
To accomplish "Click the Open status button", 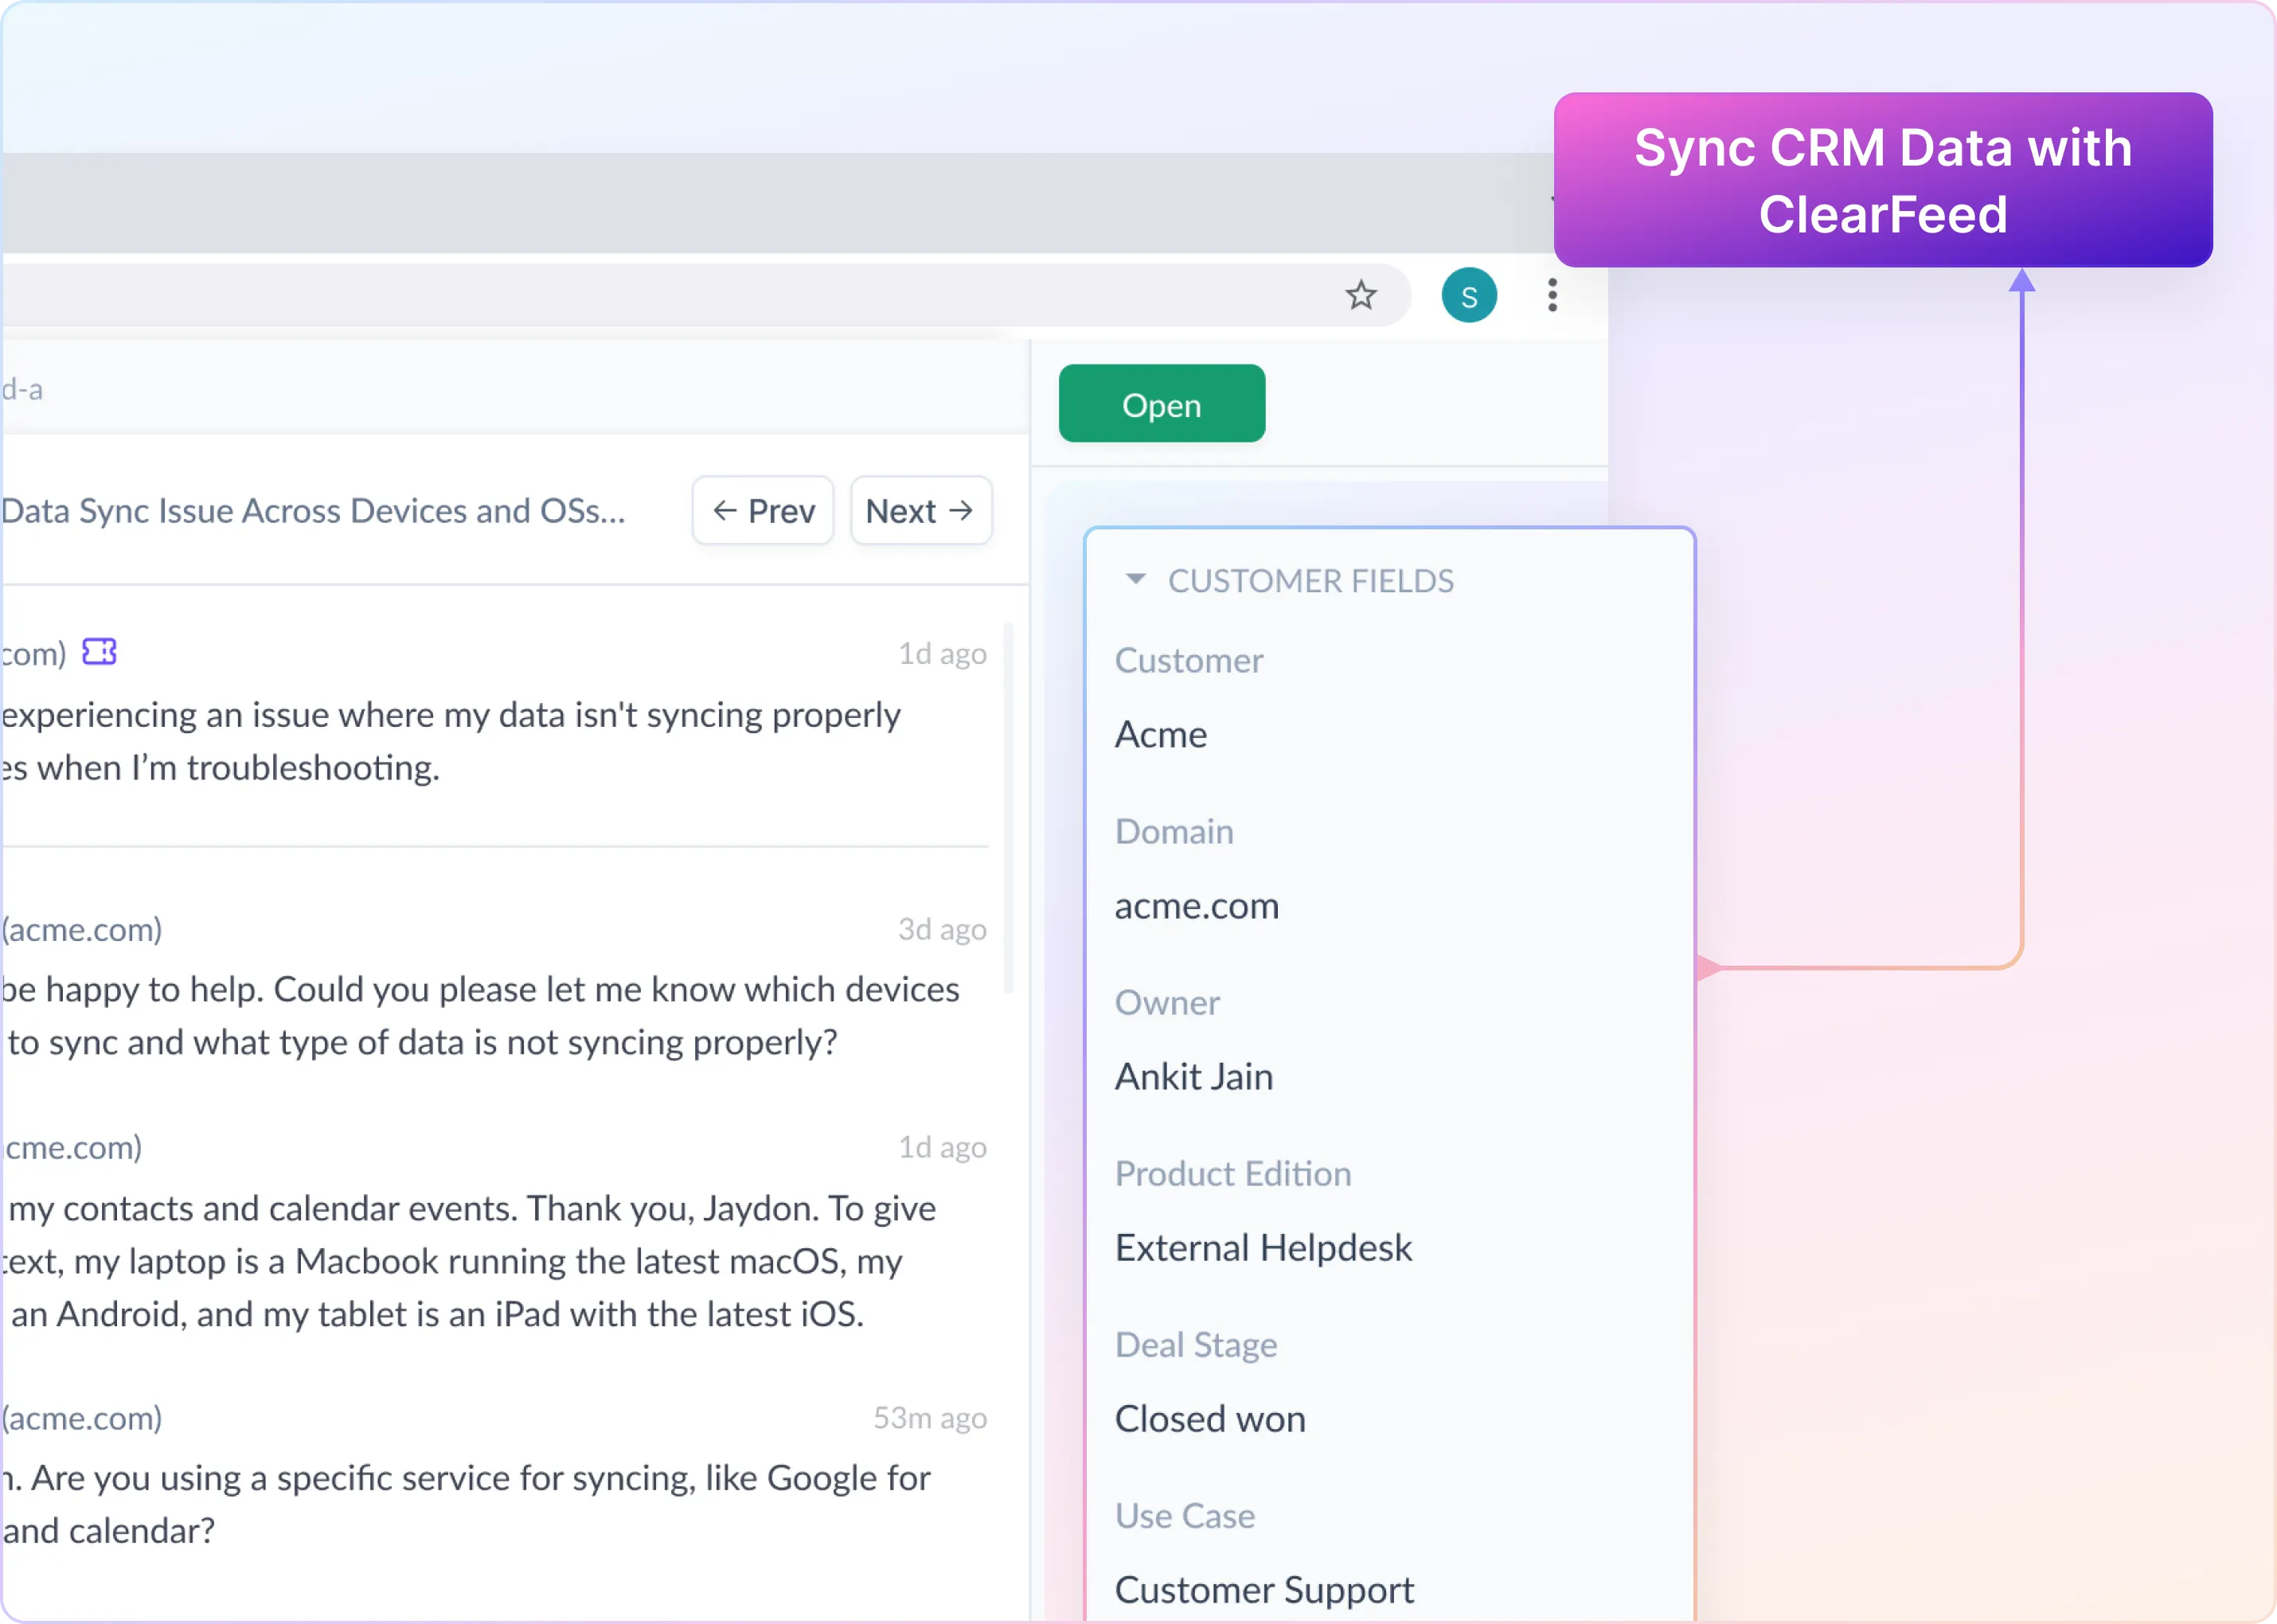I will pyautogui.click(x=1161, y=404).
